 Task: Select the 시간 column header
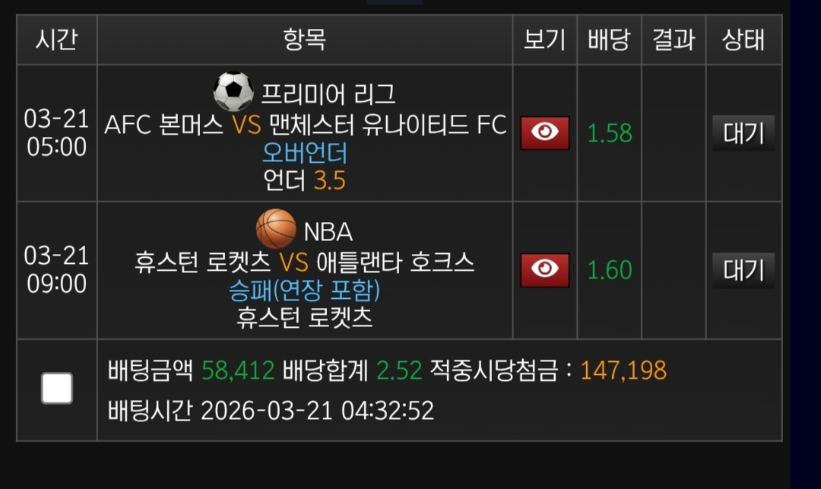[56, 40]
